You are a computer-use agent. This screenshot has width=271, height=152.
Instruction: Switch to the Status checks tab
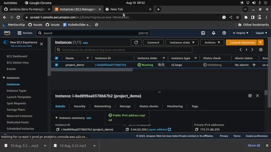(x=149, y=106)
